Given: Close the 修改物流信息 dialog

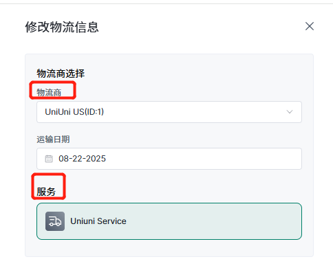Looking at the screenshot, I should point(310,26).
